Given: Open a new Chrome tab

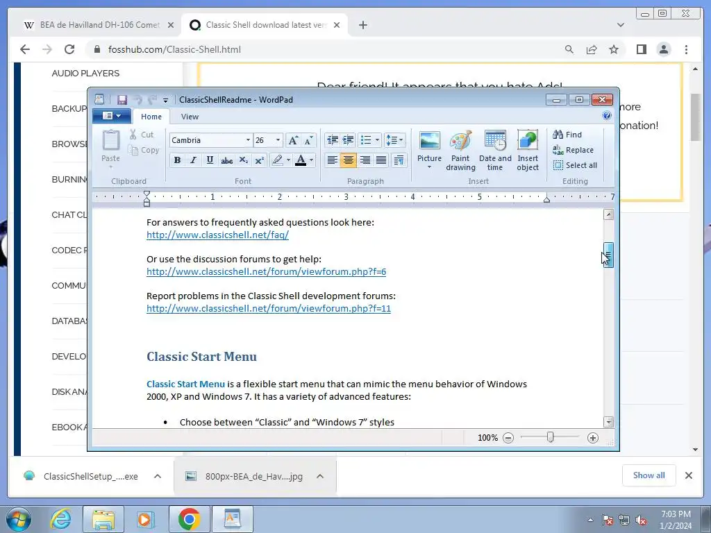Looking at the screenshot, I should (x=362, y=25).
